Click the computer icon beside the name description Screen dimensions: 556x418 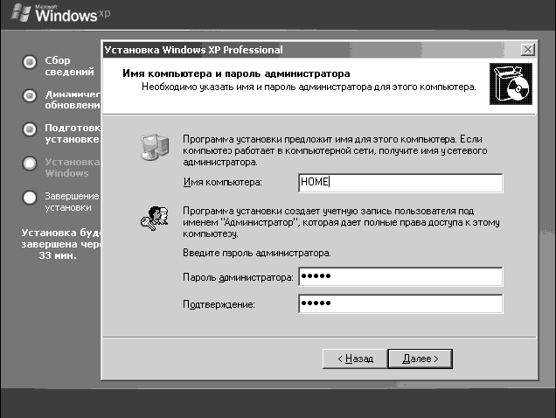[152, 150]
